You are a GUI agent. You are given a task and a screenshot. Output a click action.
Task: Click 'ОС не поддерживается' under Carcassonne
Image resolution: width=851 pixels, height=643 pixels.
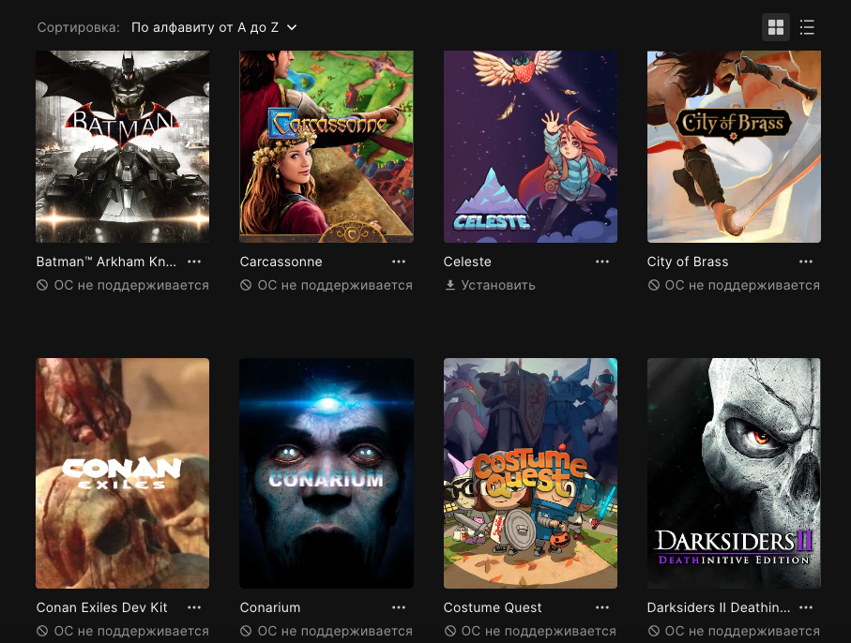click(x=327, y=285)
